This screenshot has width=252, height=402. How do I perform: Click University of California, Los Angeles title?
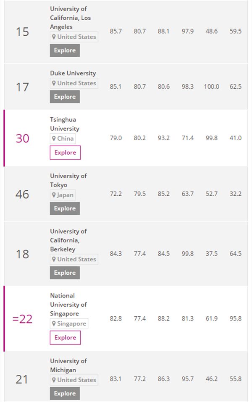70,18
